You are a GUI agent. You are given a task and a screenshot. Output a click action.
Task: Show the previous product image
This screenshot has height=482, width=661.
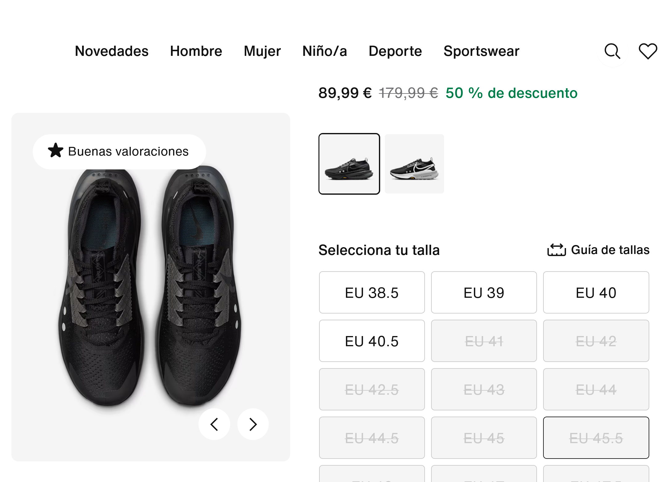214,424
